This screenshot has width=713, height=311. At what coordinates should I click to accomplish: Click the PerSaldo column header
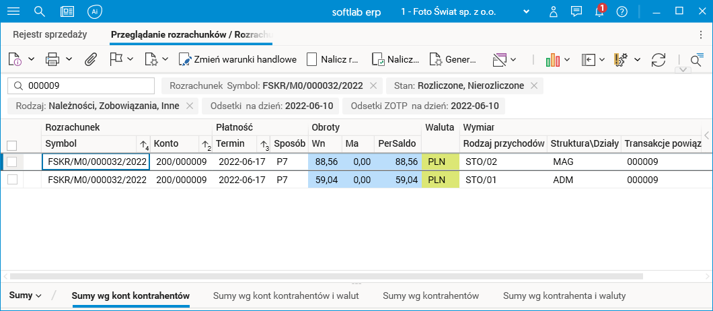pos(398,143)
